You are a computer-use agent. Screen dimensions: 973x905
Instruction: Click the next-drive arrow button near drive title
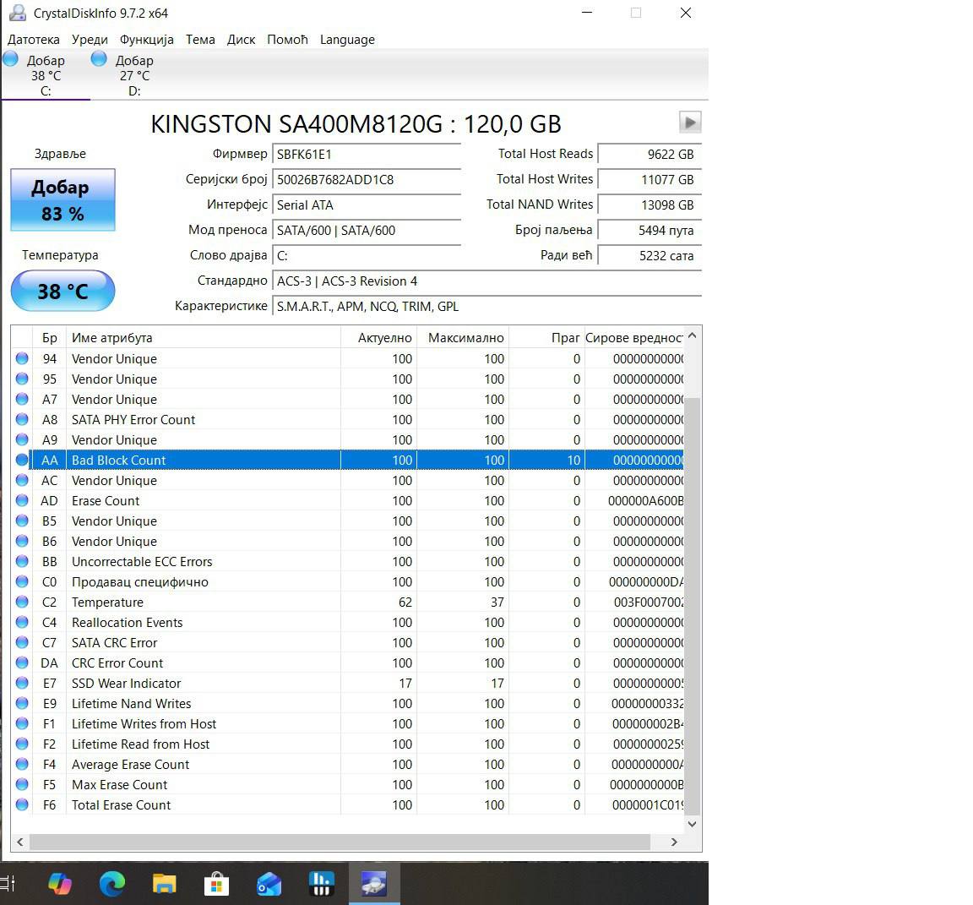coord(690,122)
